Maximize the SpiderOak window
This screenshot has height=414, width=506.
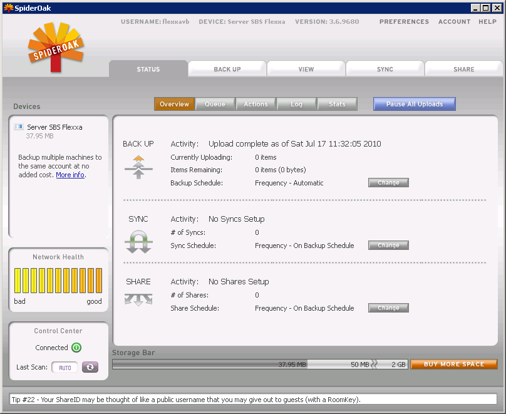[486, 8]
